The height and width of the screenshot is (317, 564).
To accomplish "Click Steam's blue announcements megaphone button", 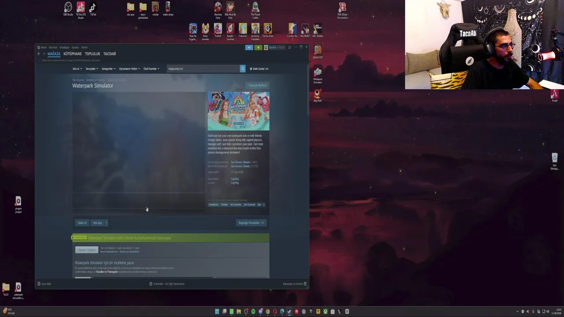I will click(x=249, y=48).
